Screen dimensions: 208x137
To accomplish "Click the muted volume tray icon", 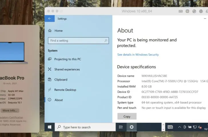I will 200,127.
